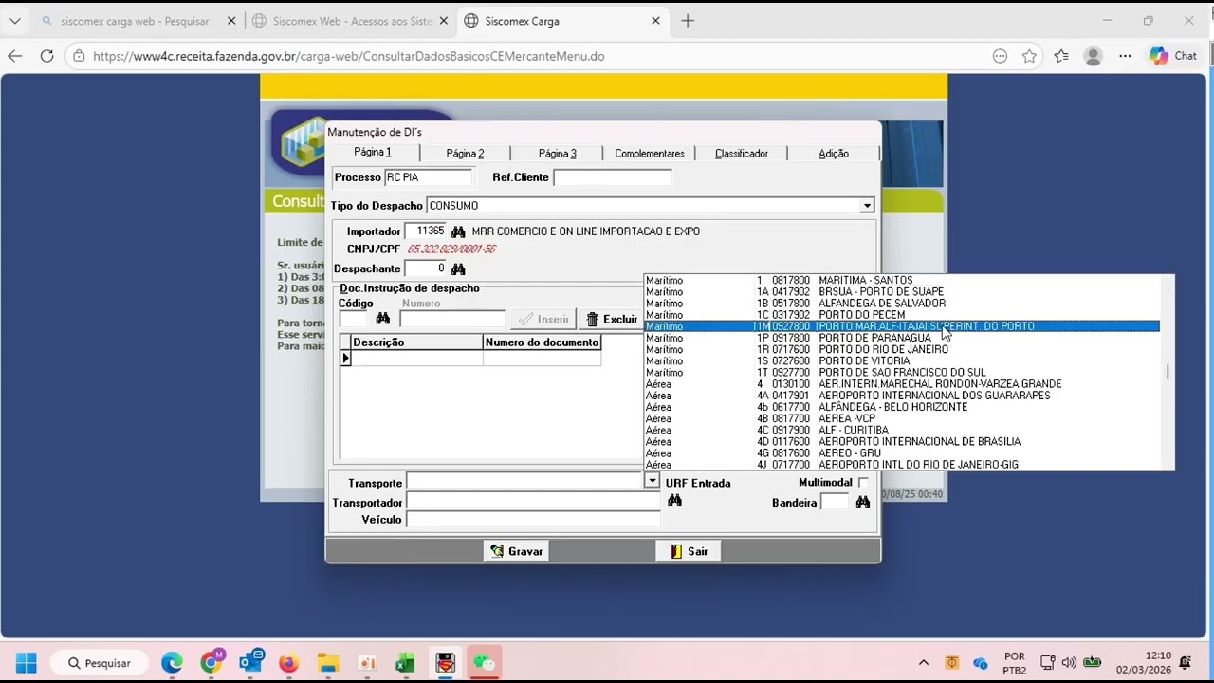Open Microsoft Edge from taskbar
This screenshot has height=683, width=1214.
(172, 663)
